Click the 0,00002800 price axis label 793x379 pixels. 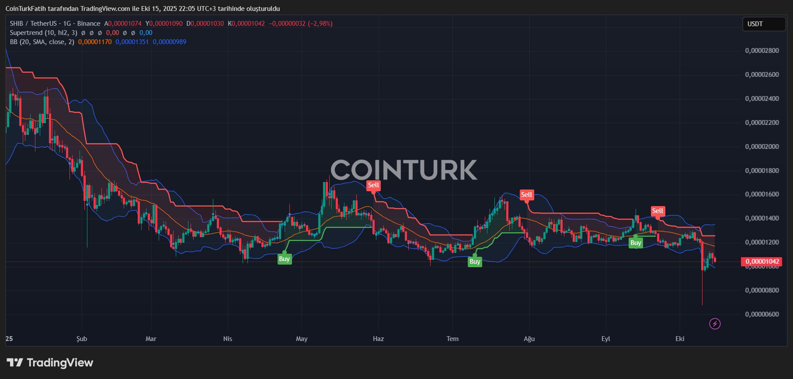(x=762, y=51)
